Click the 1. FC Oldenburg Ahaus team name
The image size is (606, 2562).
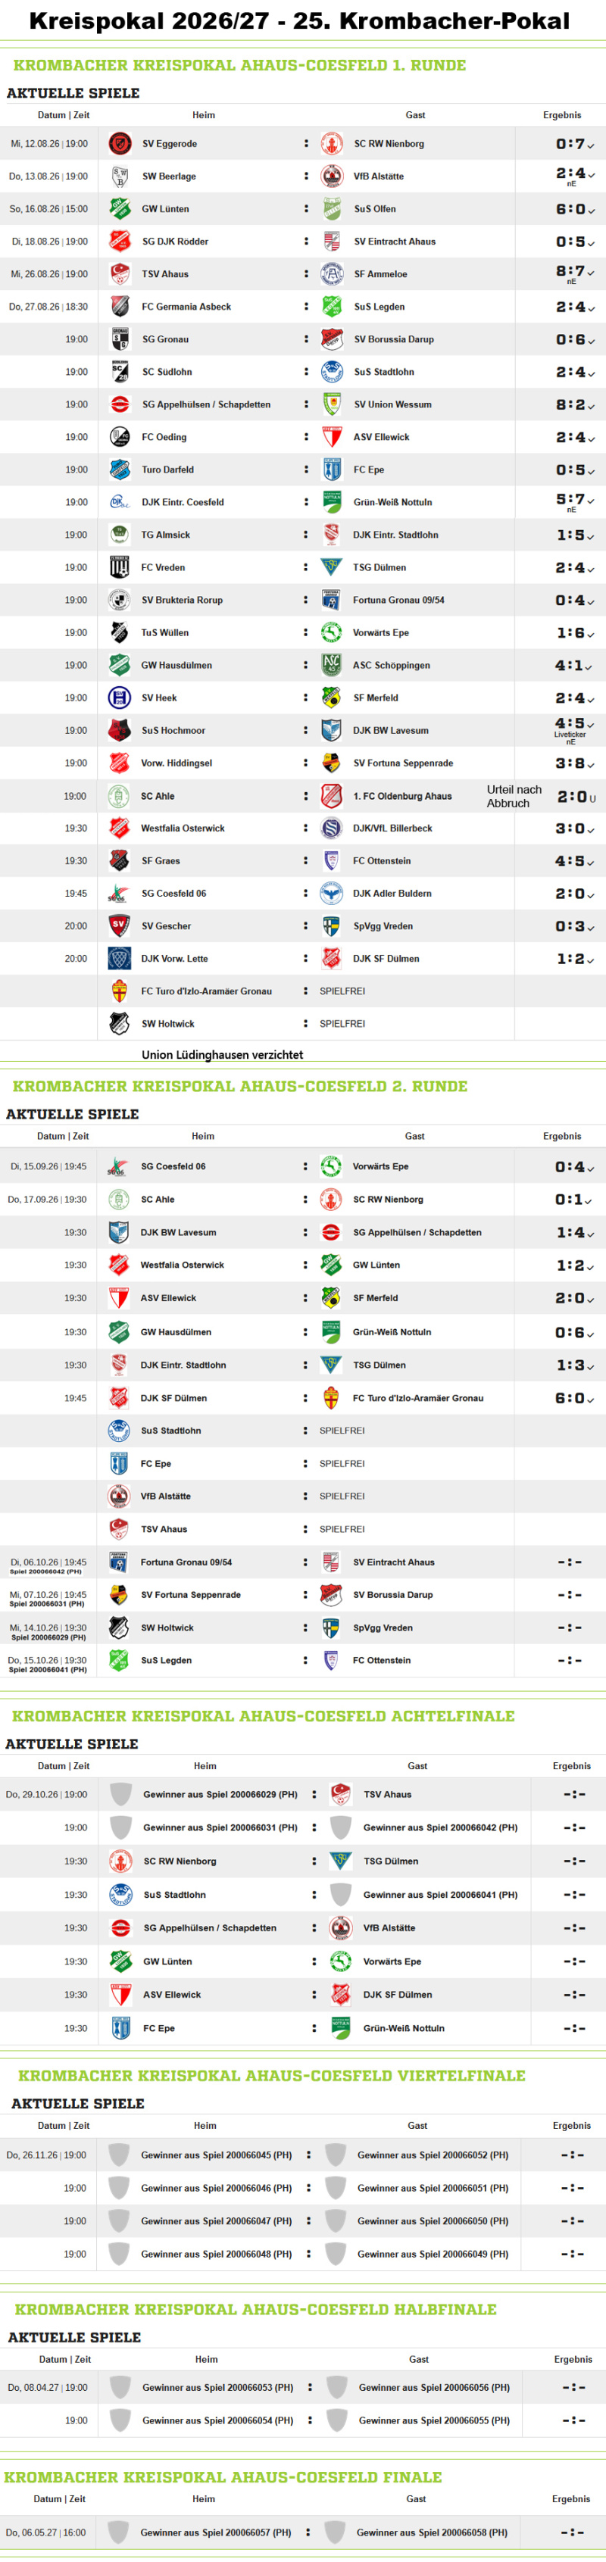point(402,796)
